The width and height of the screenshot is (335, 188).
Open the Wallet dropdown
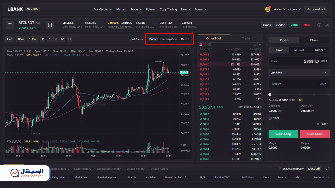point(280,9)
